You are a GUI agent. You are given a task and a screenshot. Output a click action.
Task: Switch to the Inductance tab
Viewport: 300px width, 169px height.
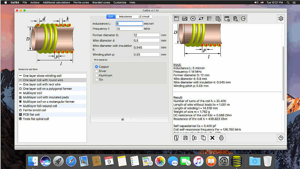(125, 16)
